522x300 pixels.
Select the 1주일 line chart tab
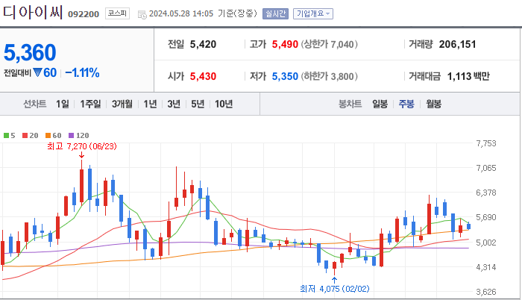(90, 104)
